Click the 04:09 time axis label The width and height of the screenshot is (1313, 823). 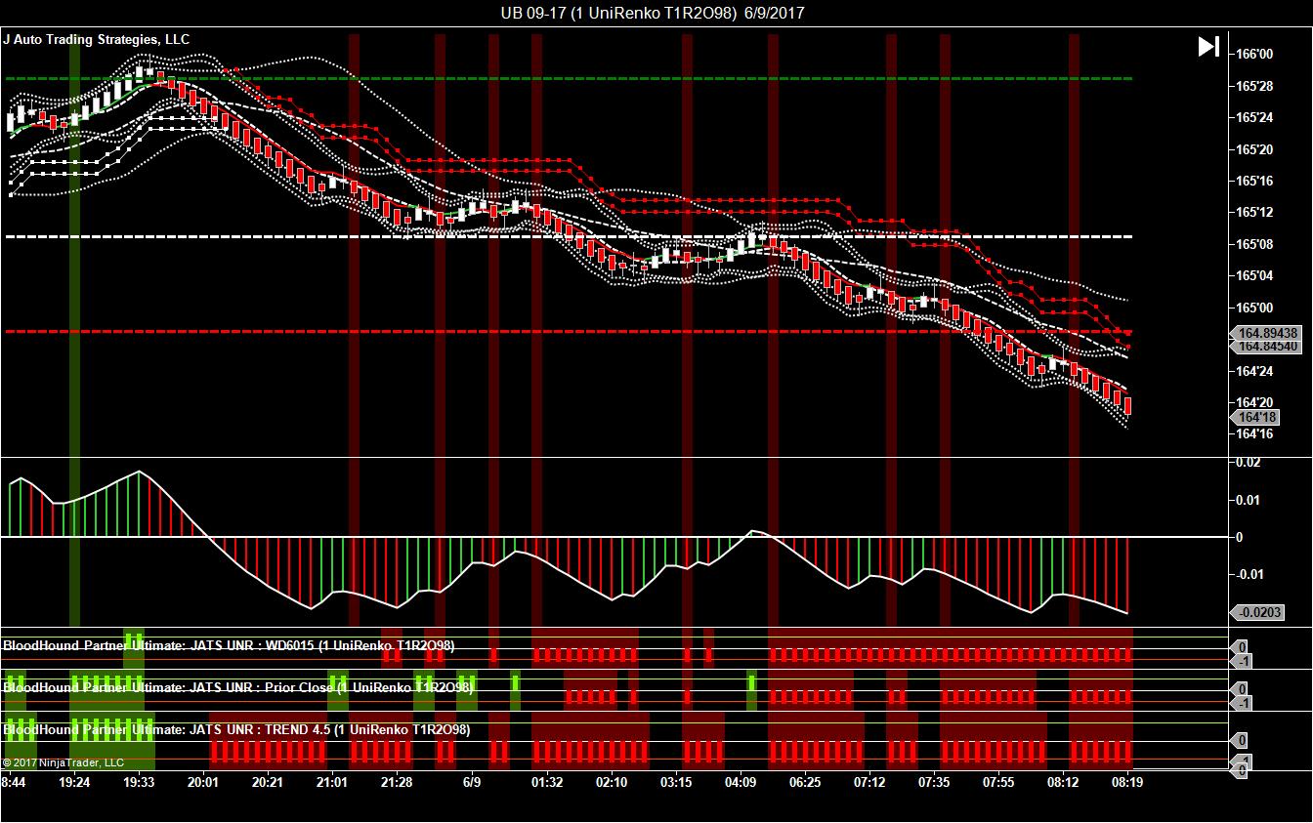pos(741,782)
